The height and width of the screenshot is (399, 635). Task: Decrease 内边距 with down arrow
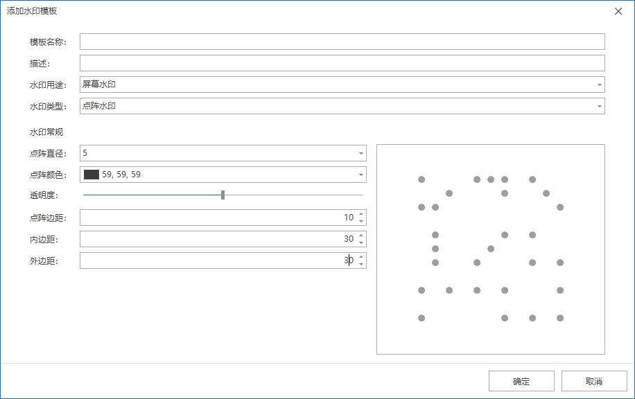pyautogui.click(x=360, y=242)
